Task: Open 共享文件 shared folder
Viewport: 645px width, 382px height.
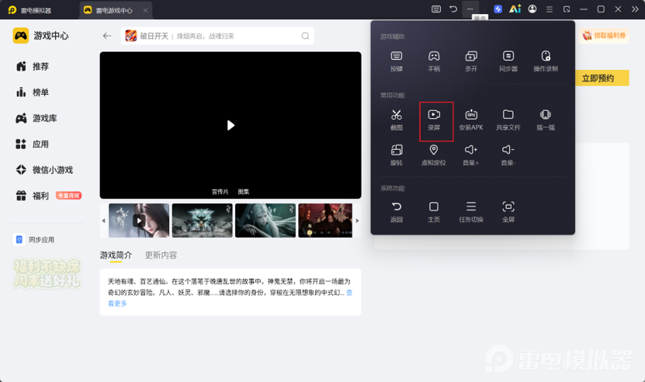Action: tap(508, 120)
